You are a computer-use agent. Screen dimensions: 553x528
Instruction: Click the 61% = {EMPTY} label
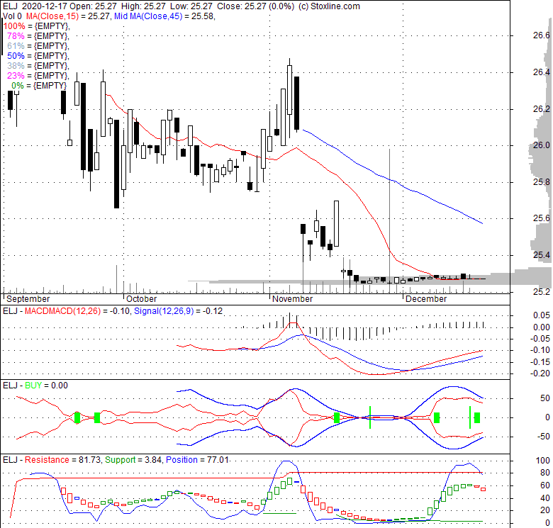[38, 46]
